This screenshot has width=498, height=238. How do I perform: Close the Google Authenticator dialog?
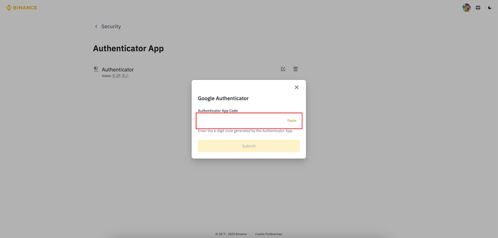click(296, 87)
